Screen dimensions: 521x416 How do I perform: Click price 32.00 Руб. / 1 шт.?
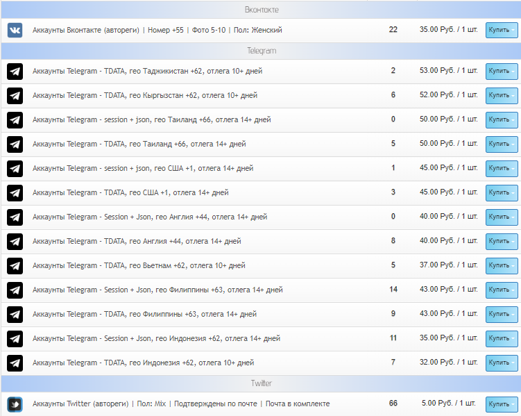pos(449,362)
